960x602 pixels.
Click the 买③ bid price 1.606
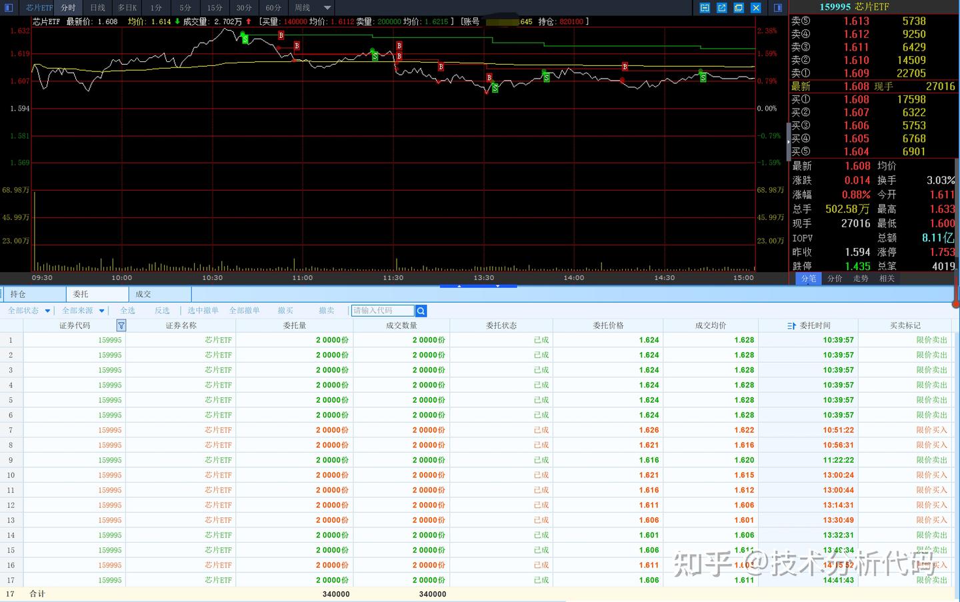point(857,125)
